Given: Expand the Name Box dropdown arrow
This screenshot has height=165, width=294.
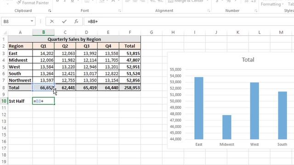Looking at the screenshot, I should click(32, 22).
